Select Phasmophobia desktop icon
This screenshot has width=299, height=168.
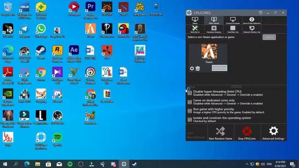click(107, 31)
